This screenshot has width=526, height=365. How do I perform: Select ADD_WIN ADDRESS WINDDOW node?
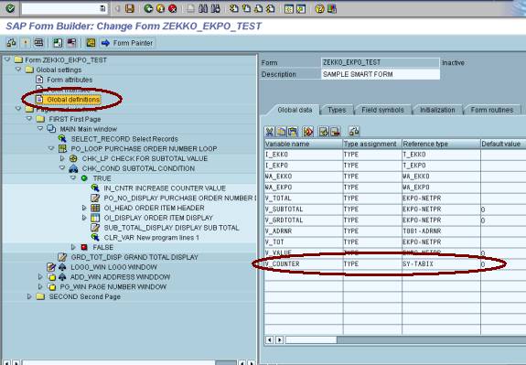point(120,277)
